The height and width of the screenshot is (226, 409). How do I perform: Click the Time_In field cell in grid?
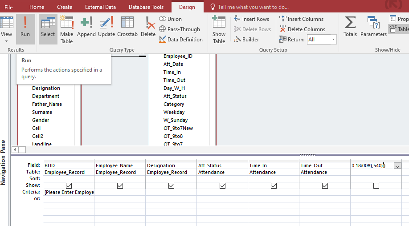point(274,165)
